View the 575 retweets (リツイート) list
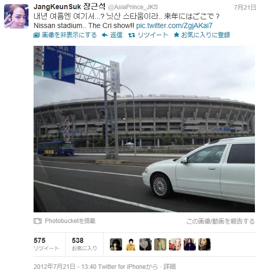 pyautogui.click(x=46, y=244)
